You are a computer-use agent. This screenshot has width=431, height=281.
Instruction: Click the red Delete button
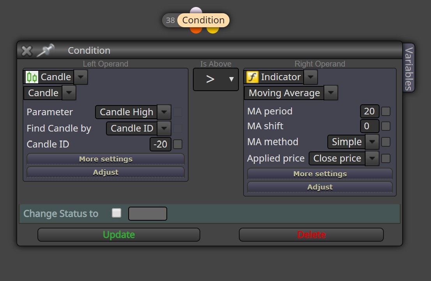point(311,235)
